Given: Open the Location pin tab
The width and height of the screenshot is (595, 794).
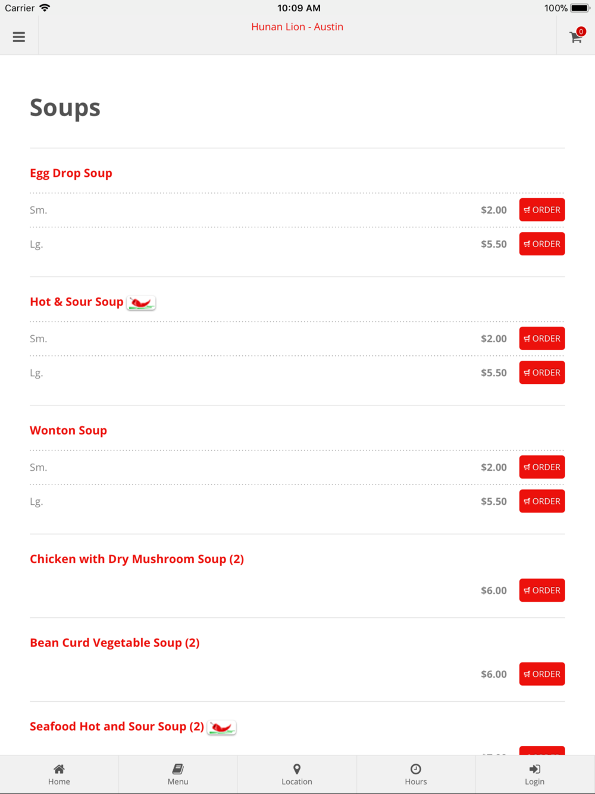Looking at the screenshot, I should pos(297,774).
